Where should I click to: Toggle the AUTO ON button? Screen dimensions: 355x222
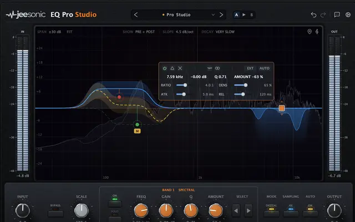pos(310,213)
